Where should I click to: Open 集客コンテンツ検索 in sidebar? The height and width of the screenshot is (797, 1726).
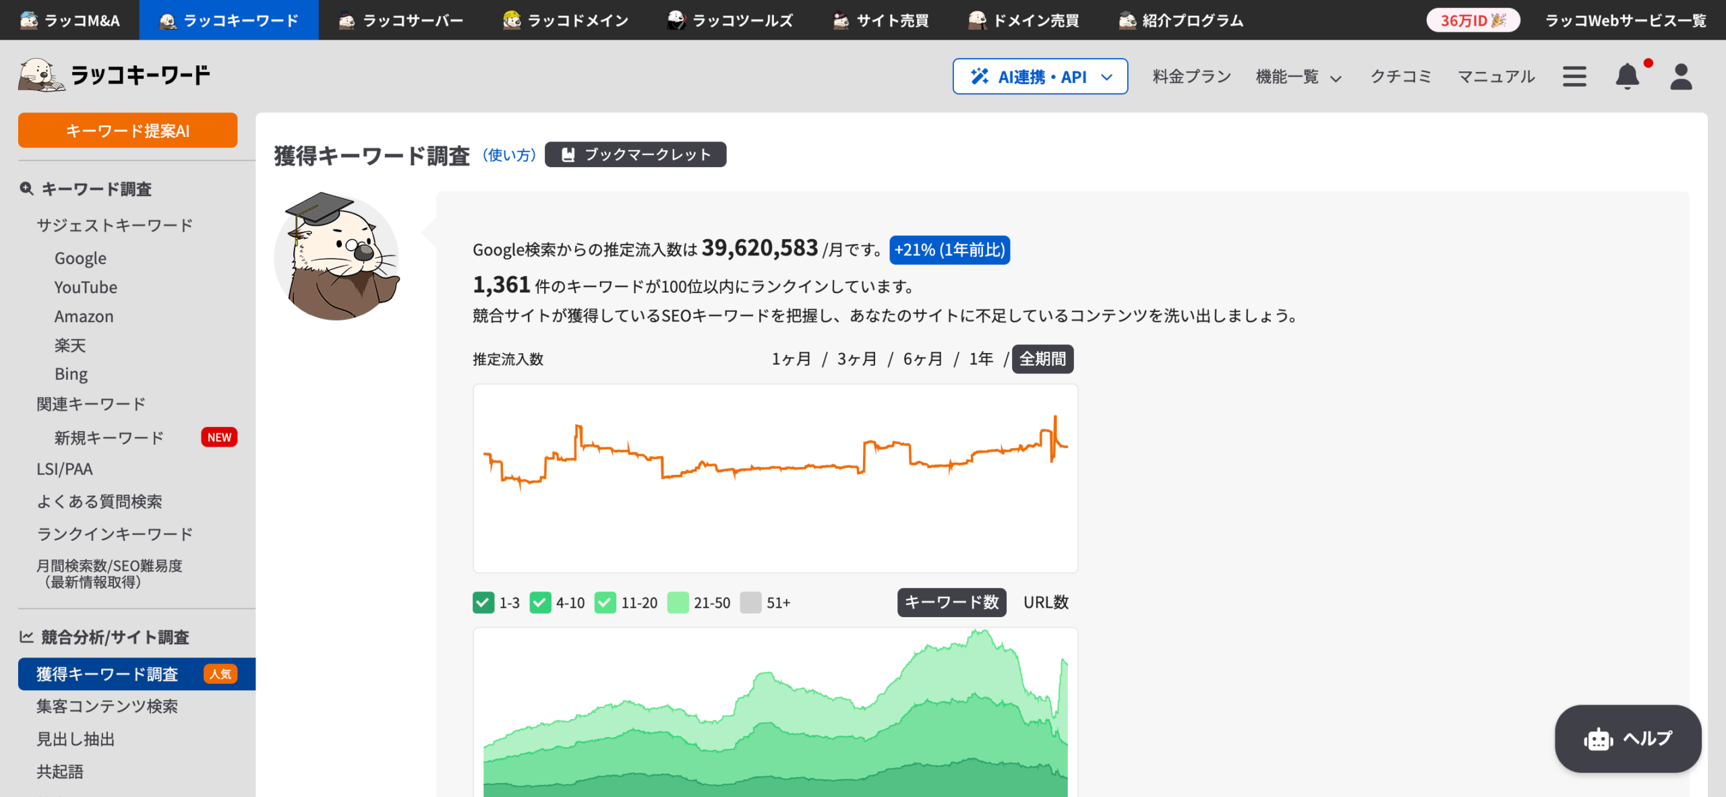tap(107, 706)
